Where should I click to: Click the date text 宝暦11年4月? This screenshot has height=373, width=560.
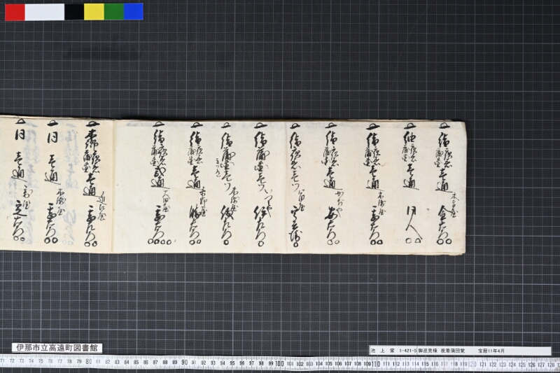click(x=491, y=351)
